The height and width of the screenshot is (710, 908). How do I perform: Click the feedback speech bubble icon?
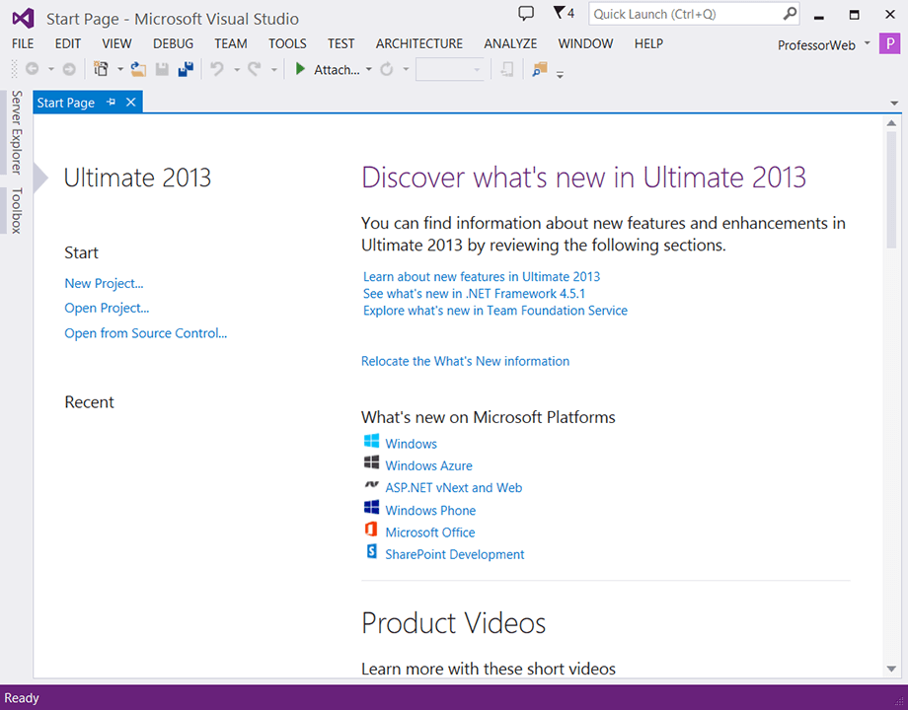(x=526, y=13)
